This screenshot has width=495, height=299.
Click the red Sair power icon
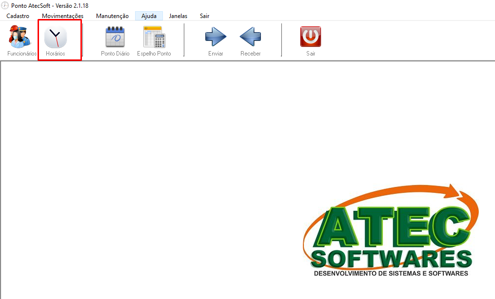pos(311,37)
